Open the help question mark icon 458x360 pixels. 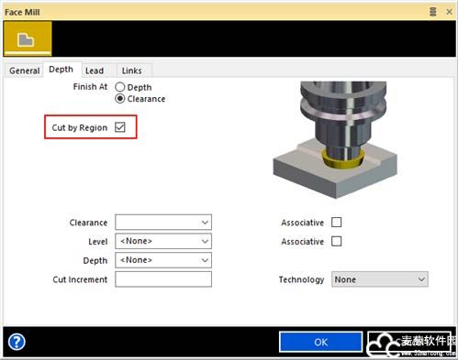[17, 342]
